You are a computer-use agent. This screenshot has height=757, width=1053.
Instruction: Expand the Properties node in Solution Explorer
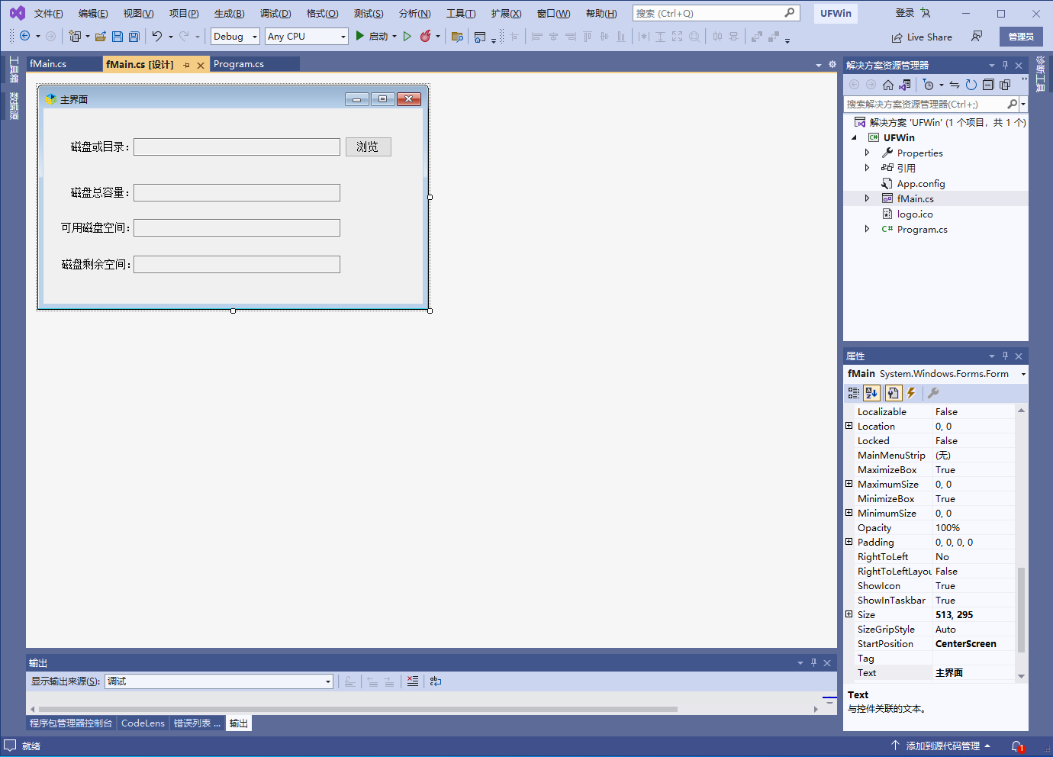[867, 153]
